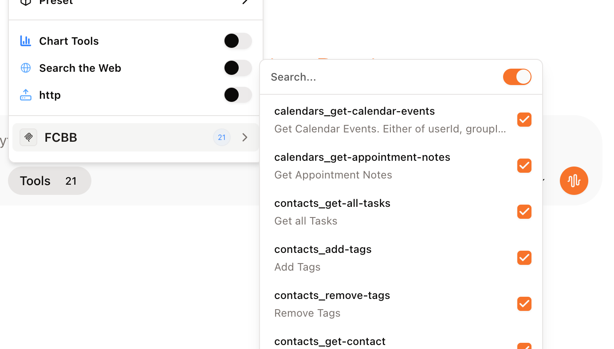Turn on the http toggle
The width and height of the screenshot is (614, 349).
point(237,95)
